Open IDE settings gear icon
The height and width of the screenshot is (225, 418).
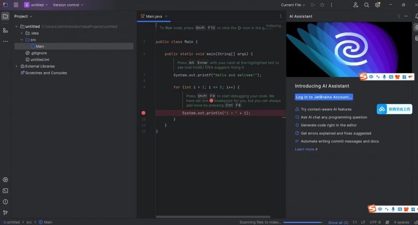coord(378,5)
